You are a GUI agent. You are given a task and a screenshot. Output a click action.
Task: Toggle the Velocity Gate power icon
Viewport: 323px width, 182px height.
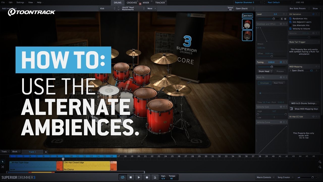pos(281,107)
